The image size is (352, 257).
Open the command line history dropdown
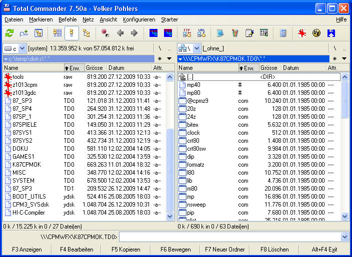[x=345, y=237]
